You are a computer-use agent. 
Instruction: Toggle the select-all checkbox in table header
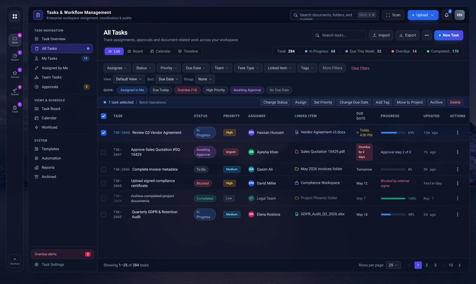click(x=104, y=116)
